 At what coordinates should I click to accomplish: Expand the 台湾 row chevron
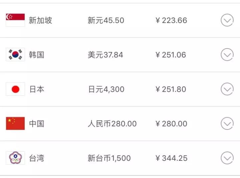(x=227, y=158)
